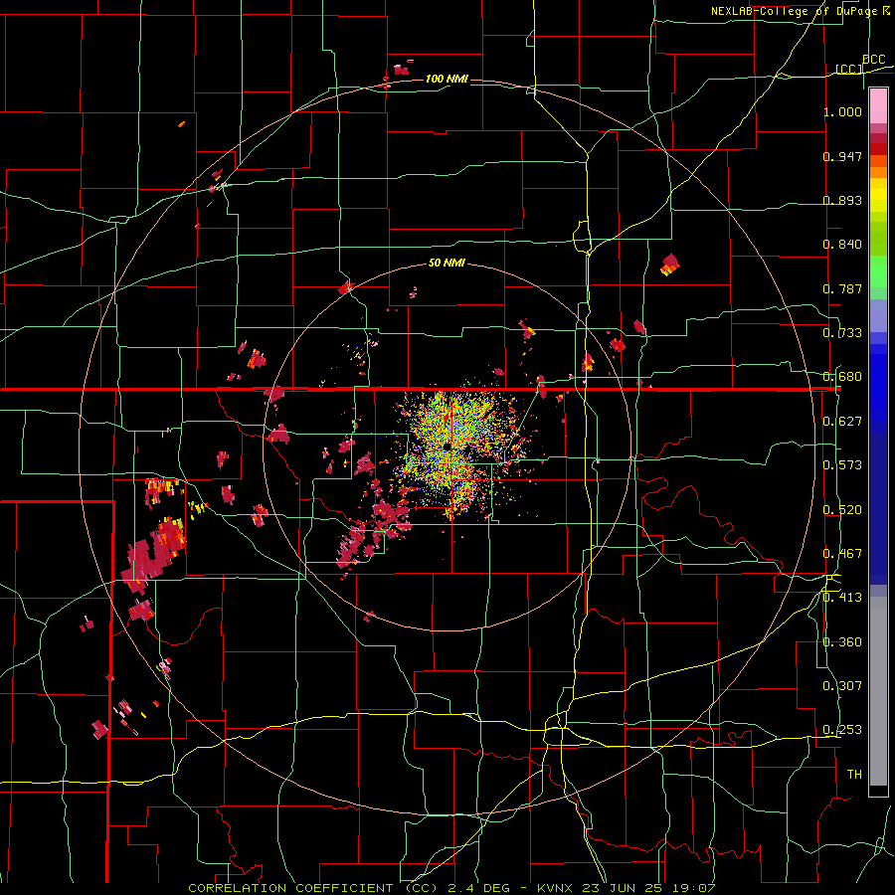The width and height of the screenshot is (895, 895).
Task: Click the 0.467 scale value
Action: tap(842, 554)
